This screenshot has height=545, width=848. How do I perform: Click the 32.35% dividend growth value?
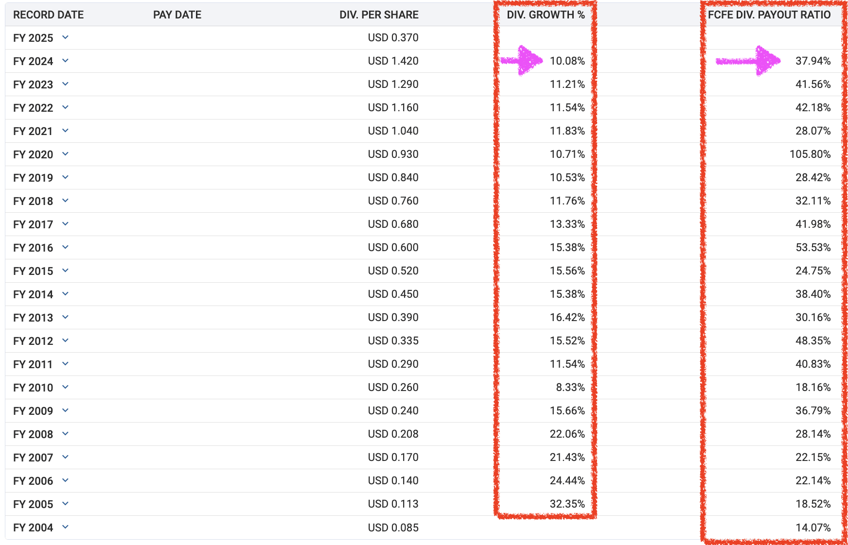click(567, 504)
